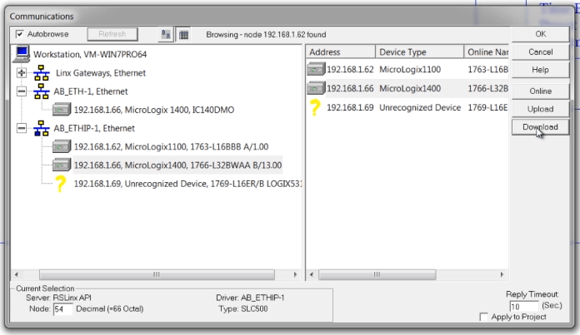Sort by Online Name column header
580x335 pixels.
(487, 52)
